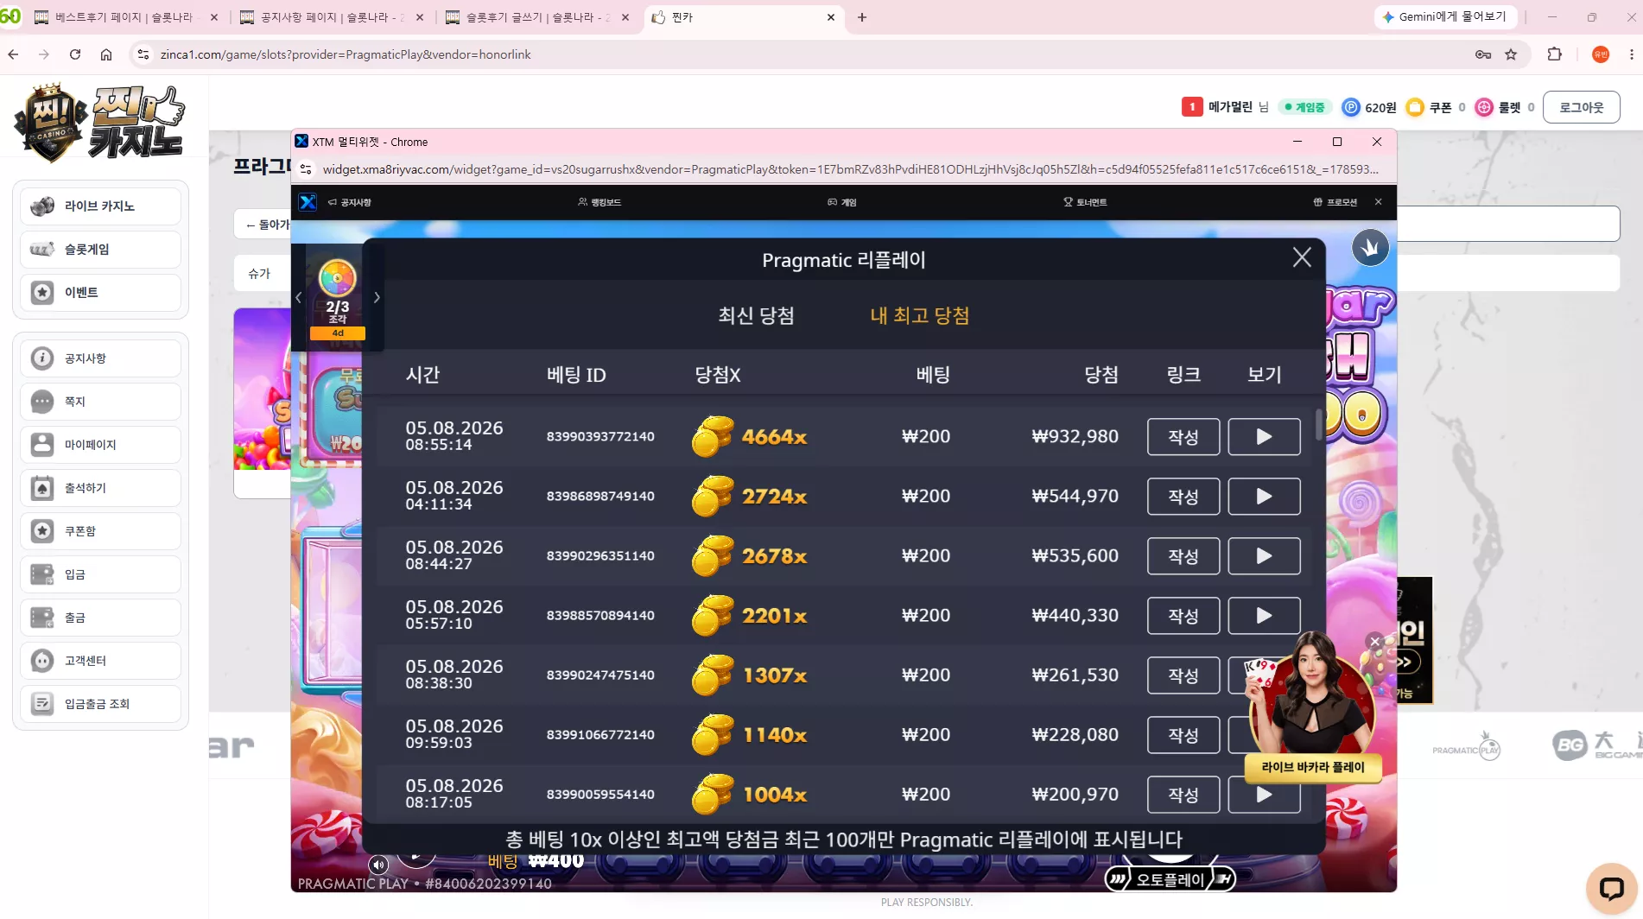This screenshot has height=919, width=1643.
Task: Close the XTM widget top bar
Action: (1379, 202)
